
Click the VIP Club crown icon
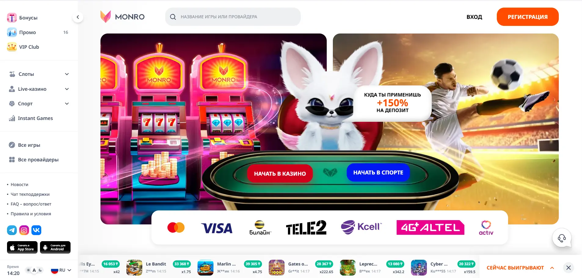pos(12,47)
